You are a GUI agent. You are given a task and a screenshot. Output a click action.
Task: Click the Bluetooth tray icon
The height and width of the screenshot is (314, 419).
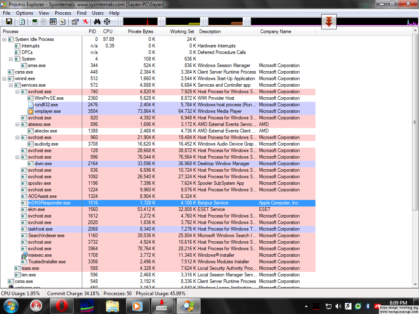coord(367,306)
